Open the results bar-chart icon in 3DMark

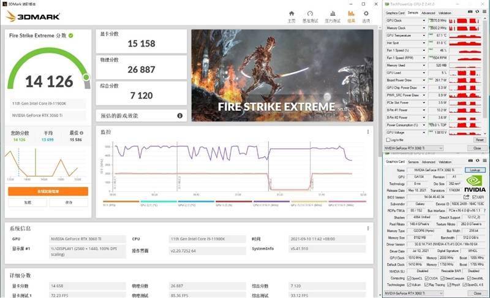click(351, 13)
